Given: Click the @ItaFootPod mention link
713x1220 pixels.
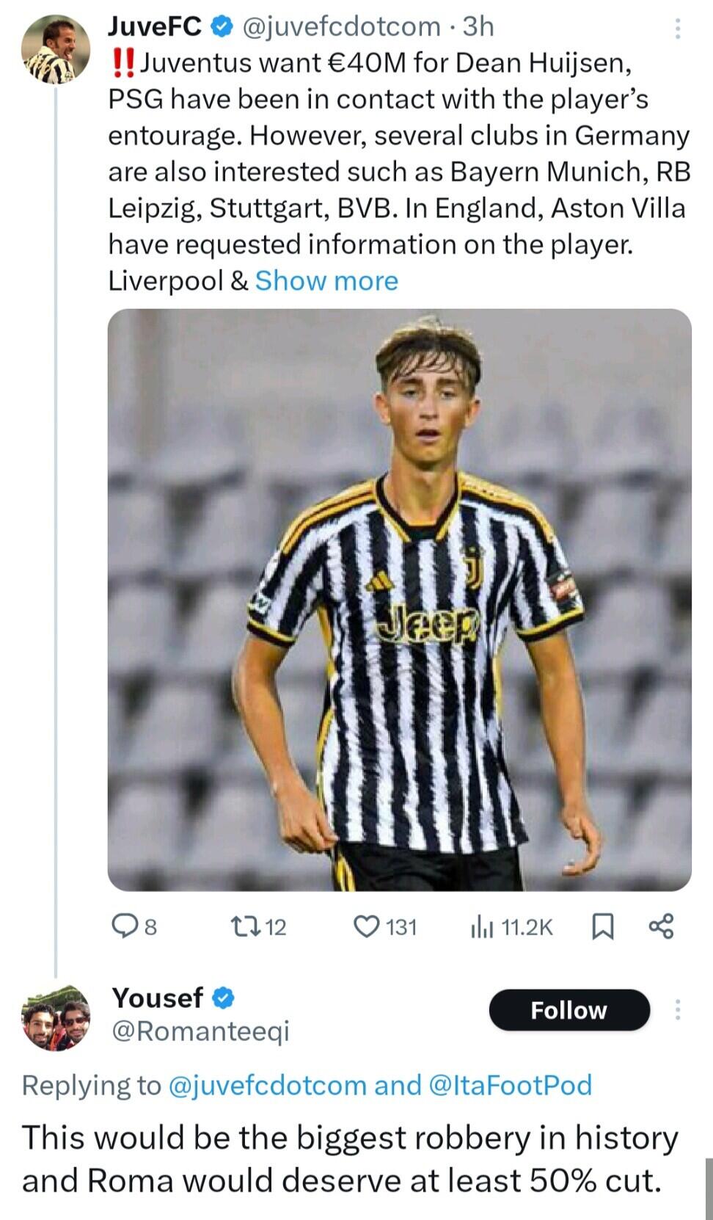Looking at the screenshot, I should (509, 1085).
